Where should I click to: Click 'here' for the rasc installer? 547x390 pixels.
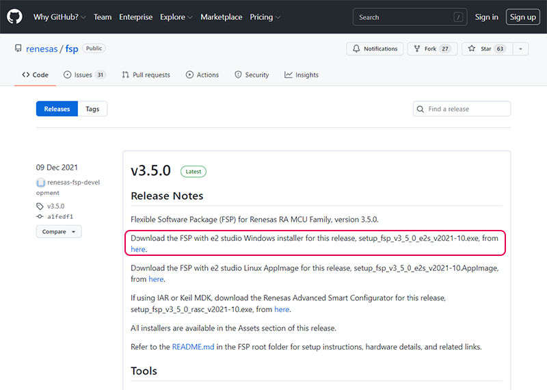point(282,309)
